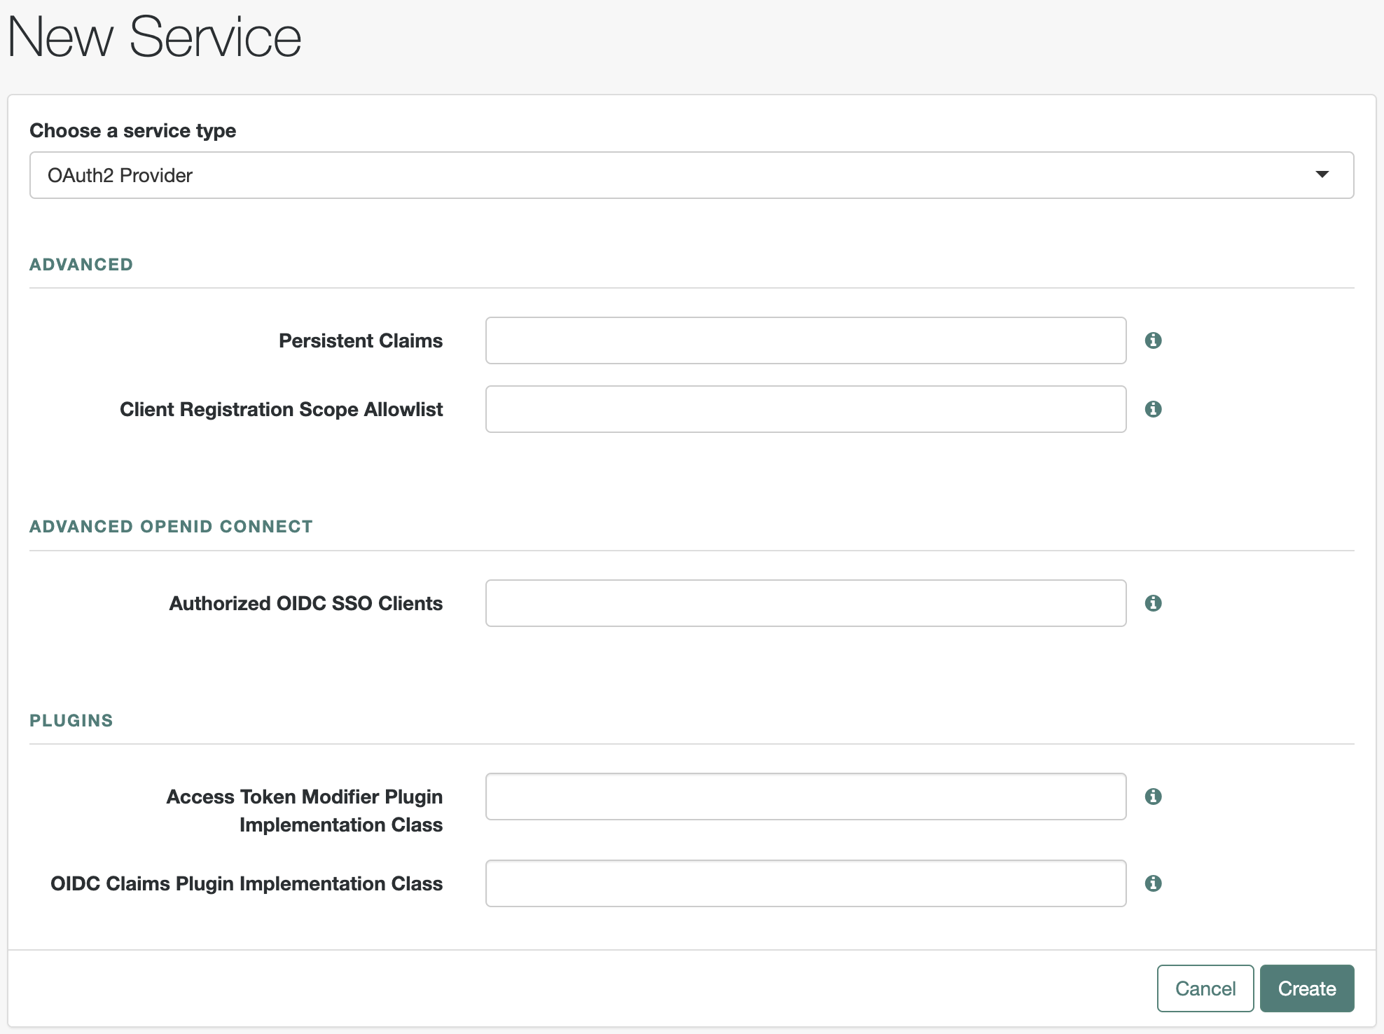Click info icon for Client Registration Scope Allowlist

click(1153, 409)
